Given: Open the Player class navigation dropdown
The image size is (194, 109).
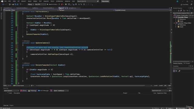Looking at the screenshot, I should coord(86,10).
